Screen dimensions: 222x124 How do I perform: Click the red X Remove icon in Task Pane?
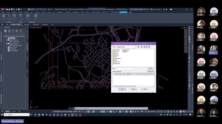click(x=21, y=31)
